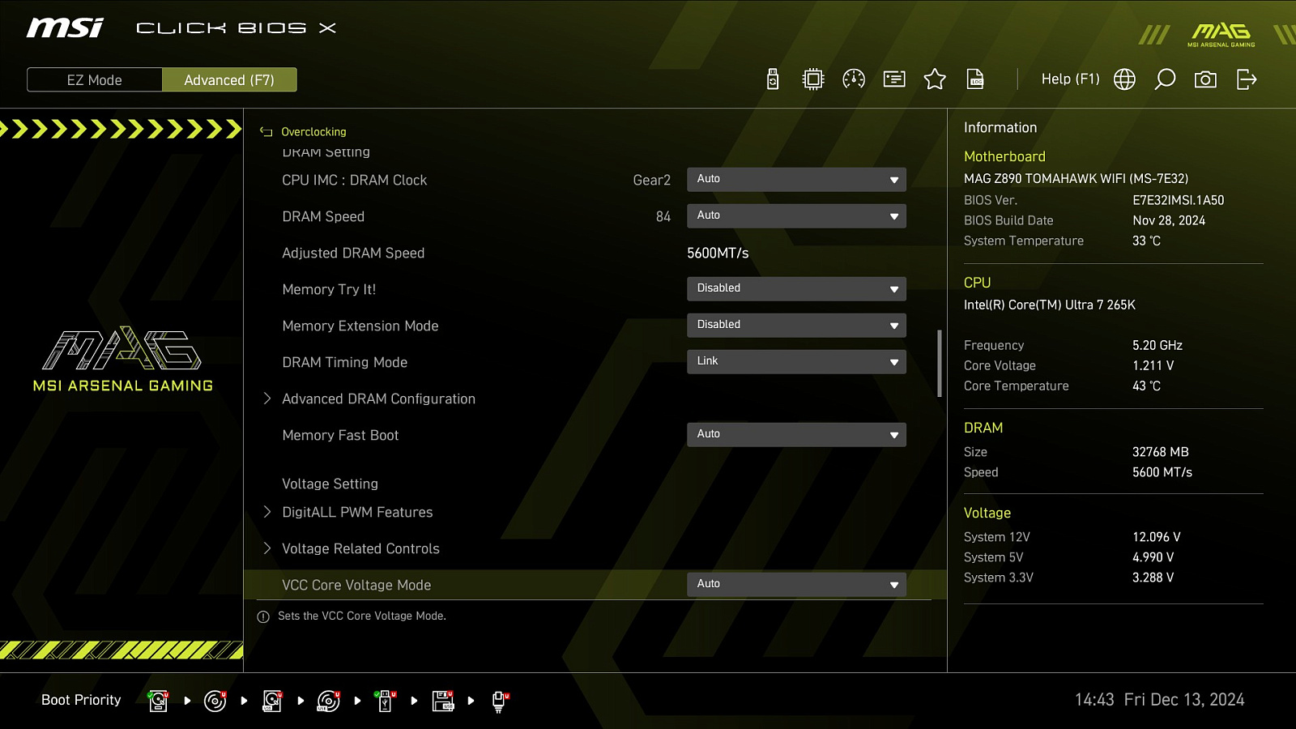Select the Memory Try It! row label

coord(329,289)
